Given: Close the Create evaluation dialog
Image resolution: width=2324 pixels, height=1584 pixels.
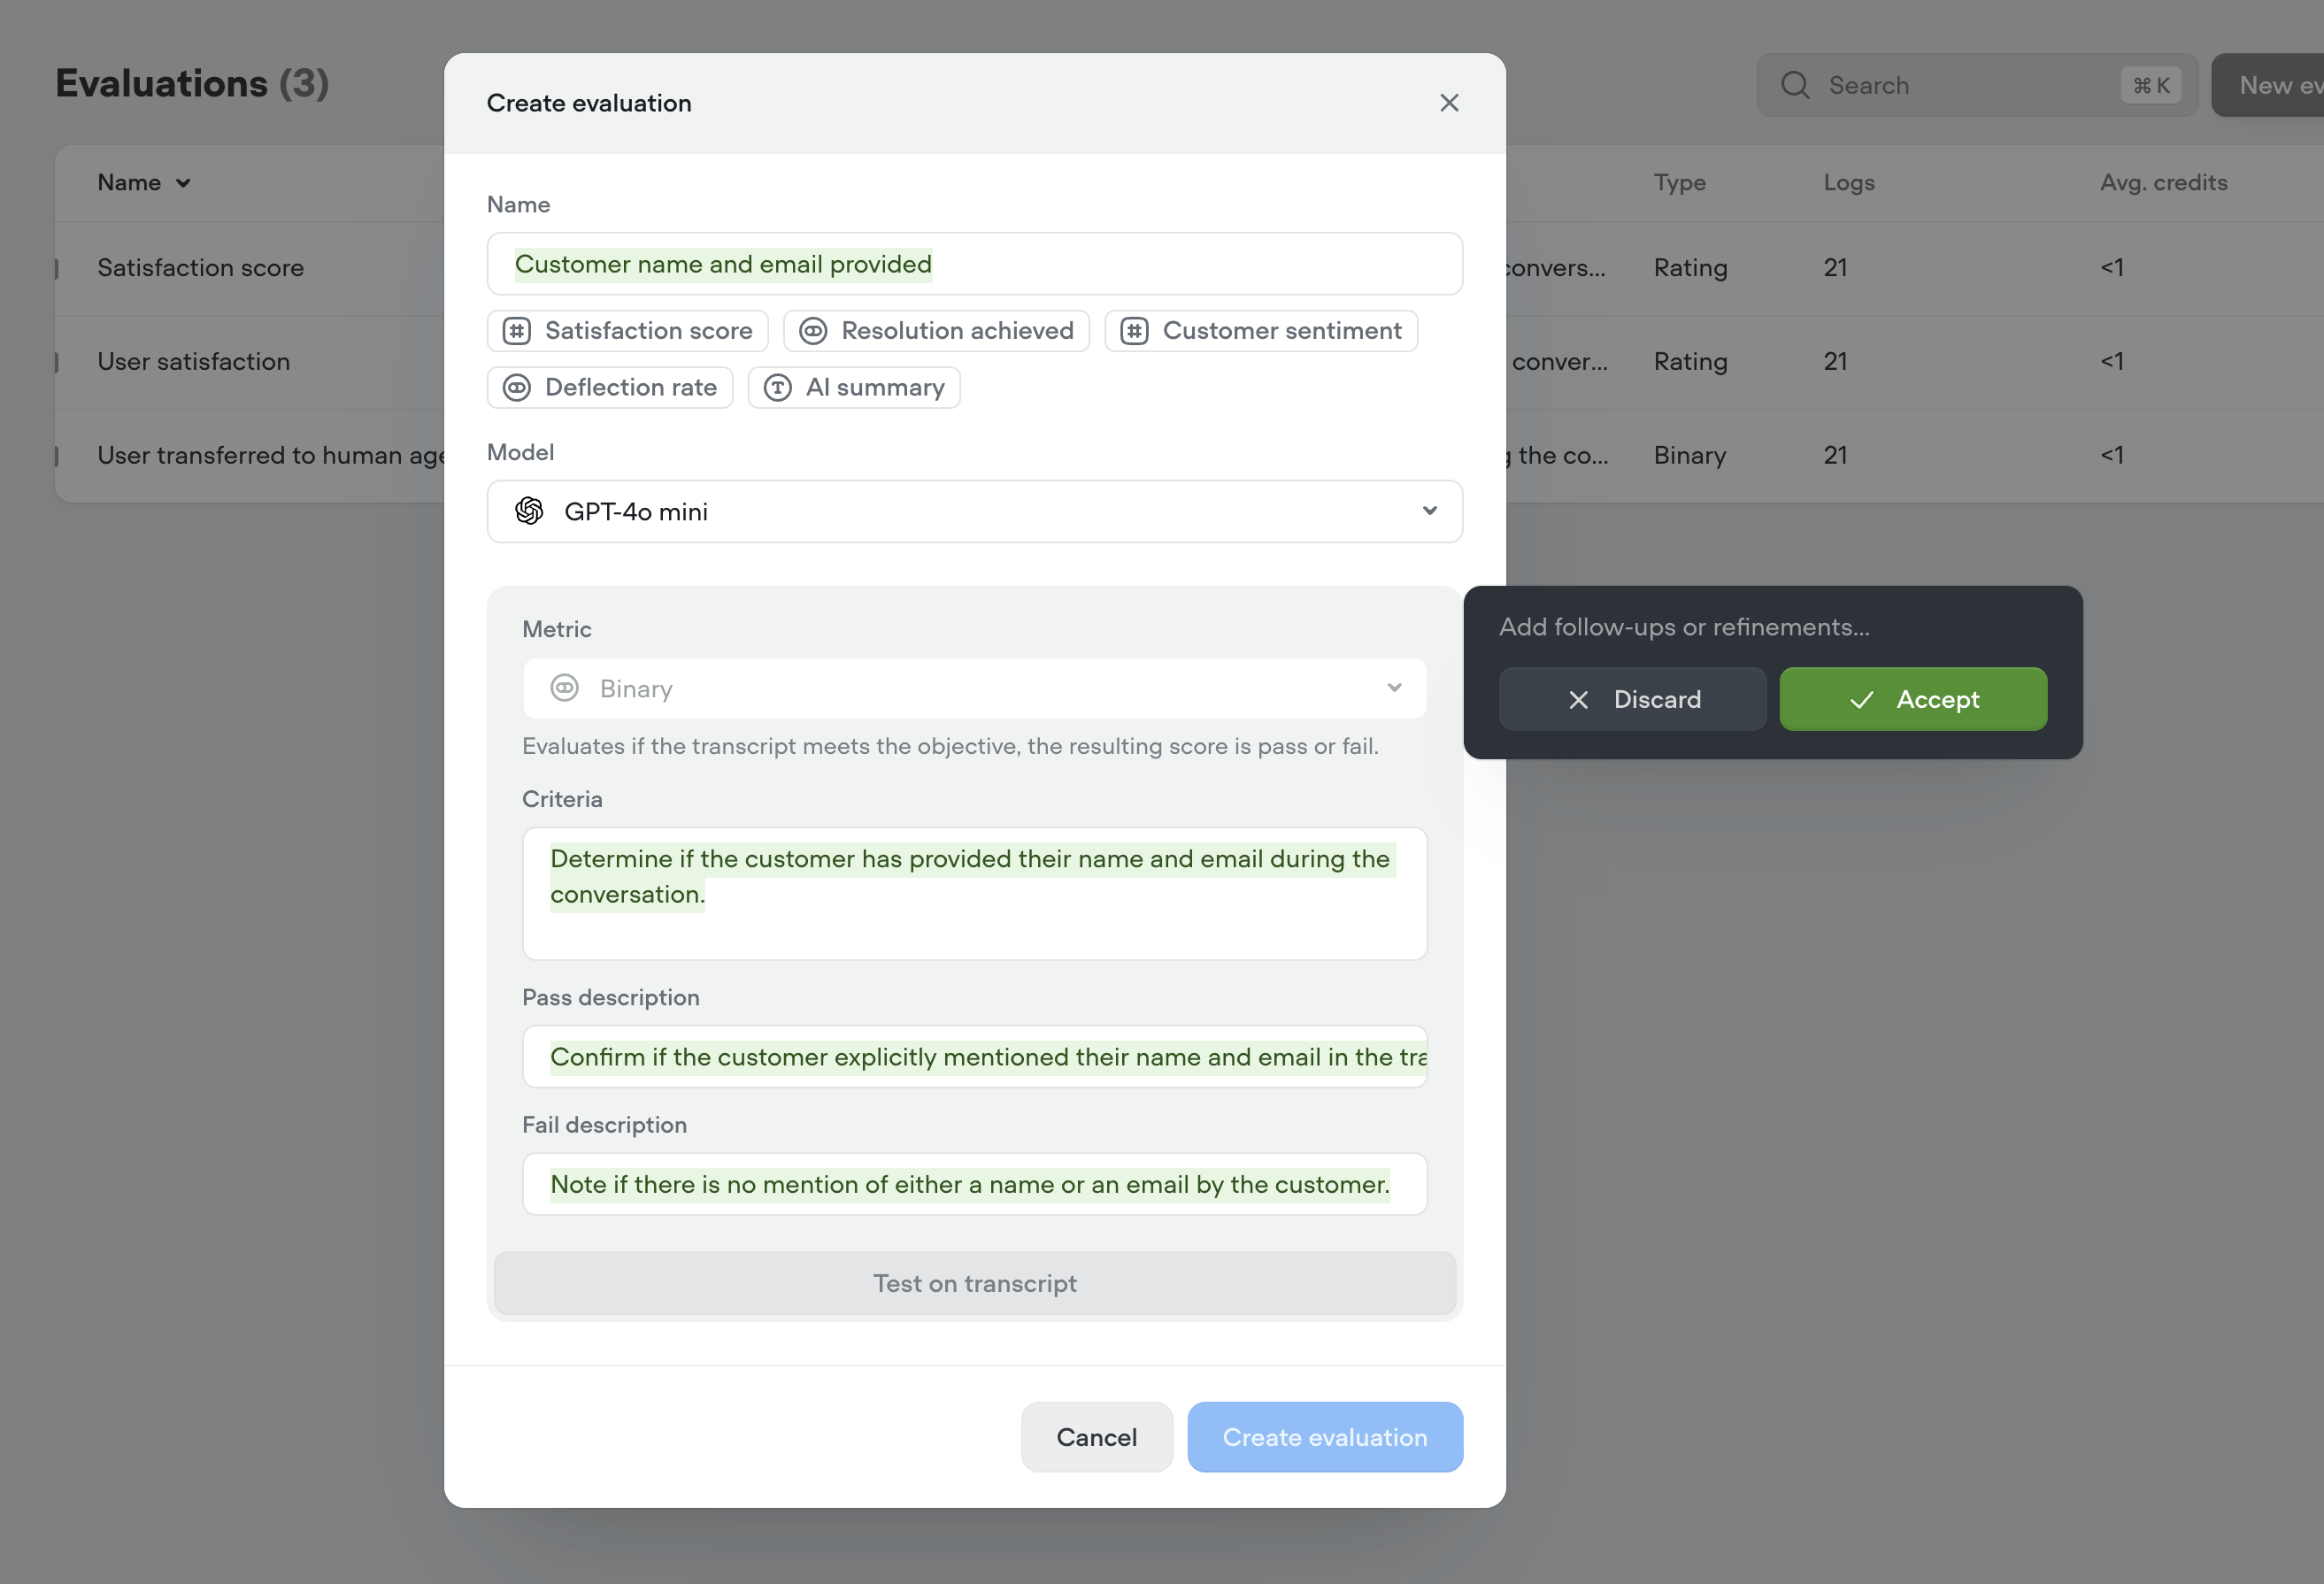Looking at the screenshot, I should (x=1449, y=102).
